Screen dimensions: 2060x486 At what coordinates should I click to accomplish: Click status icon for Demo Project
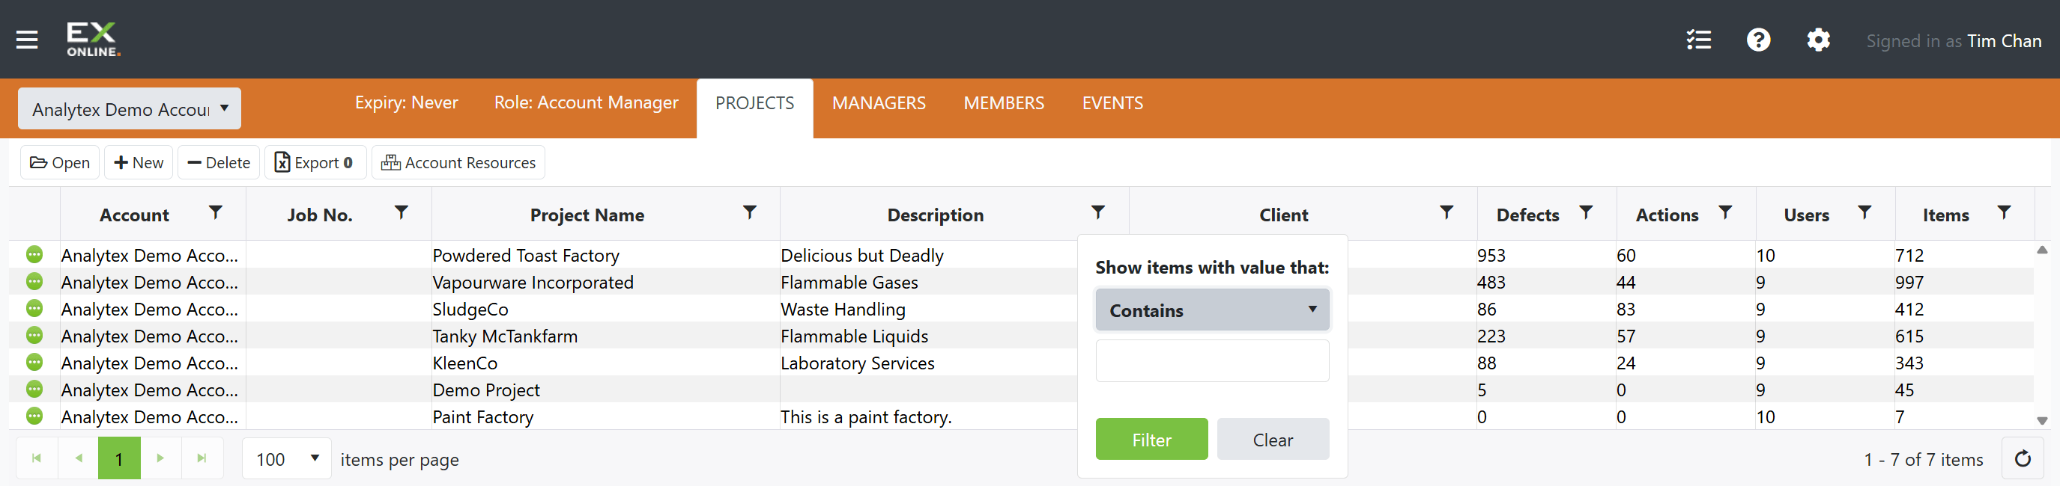tap(34, 389)
